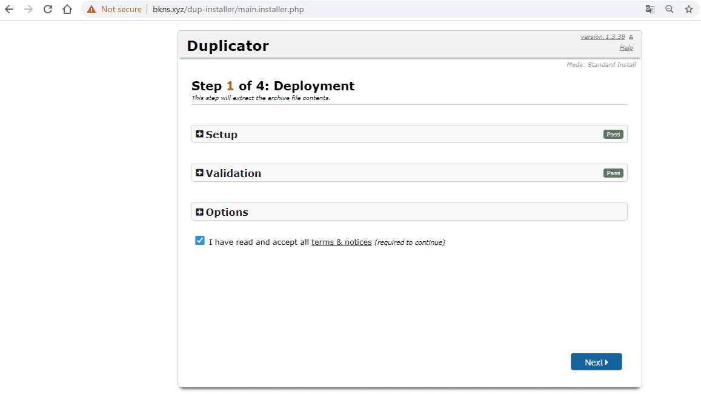Screen dimensions: 701x394
Task: Click the lock icon beside version number
Action: tap(631, 38)
